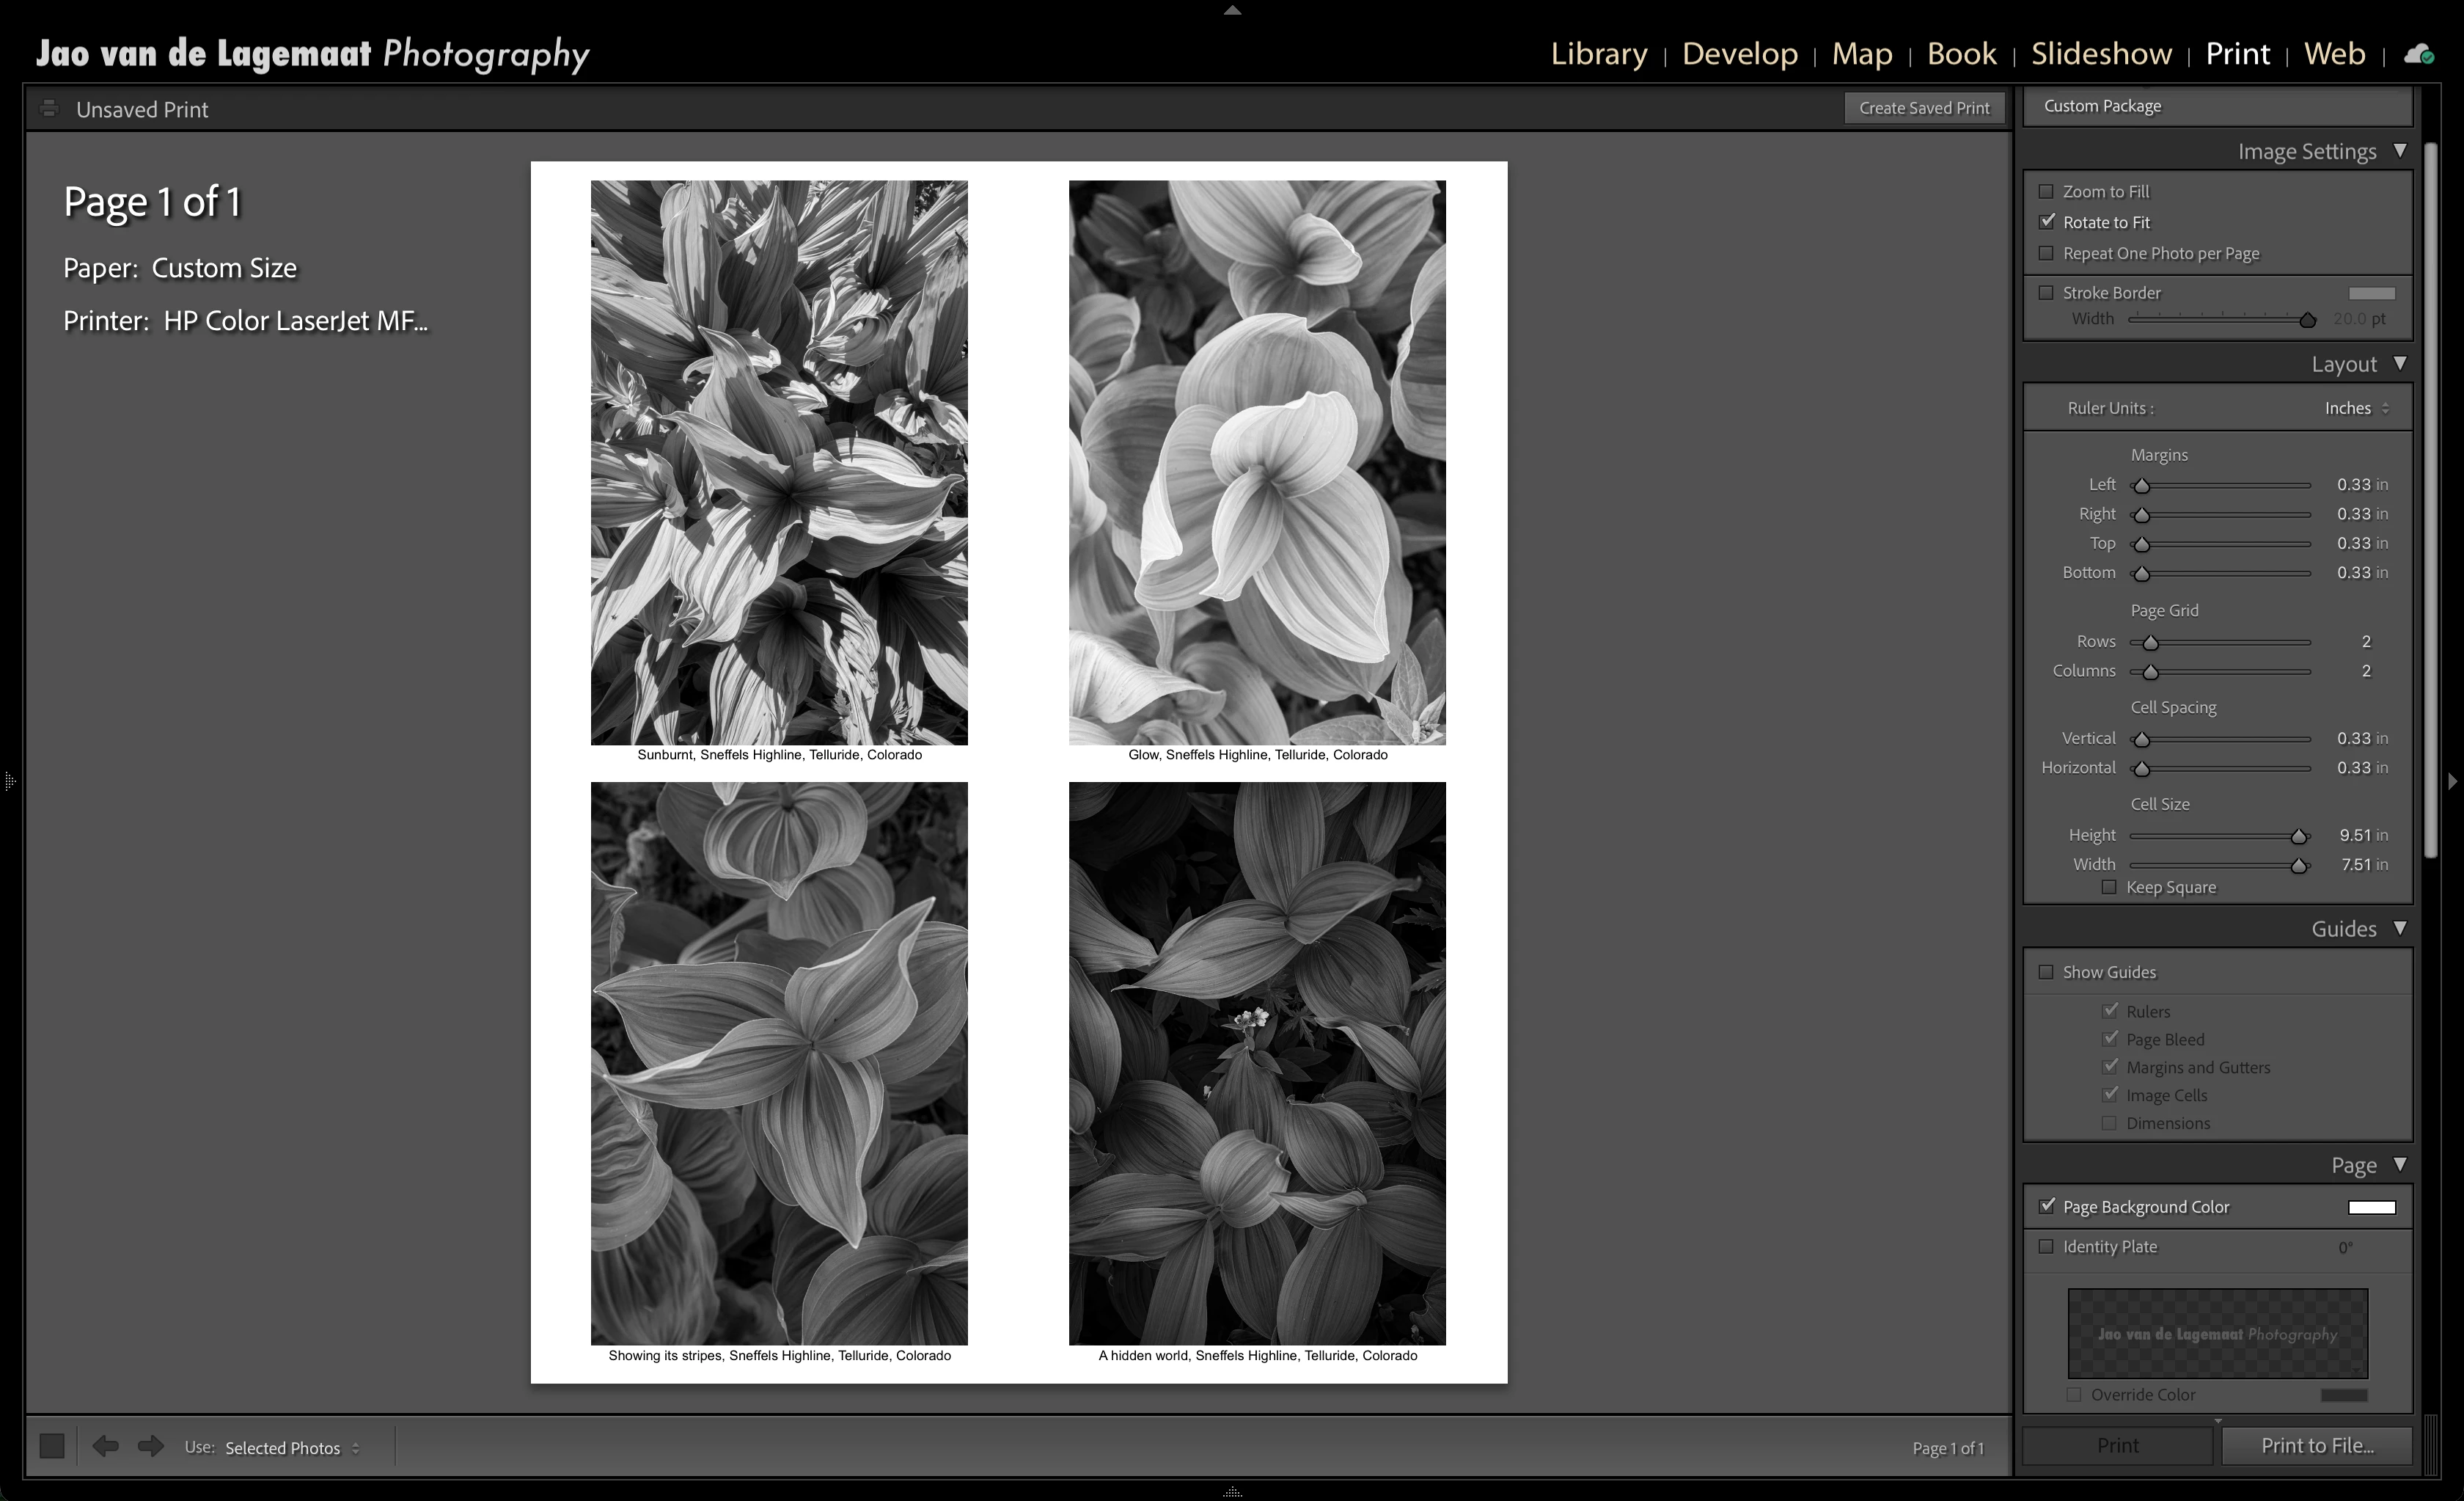Screen dimensions: 2464x1501
Task: Click the Page Background Color swatch
Action: click(x=2371, y=1207)
